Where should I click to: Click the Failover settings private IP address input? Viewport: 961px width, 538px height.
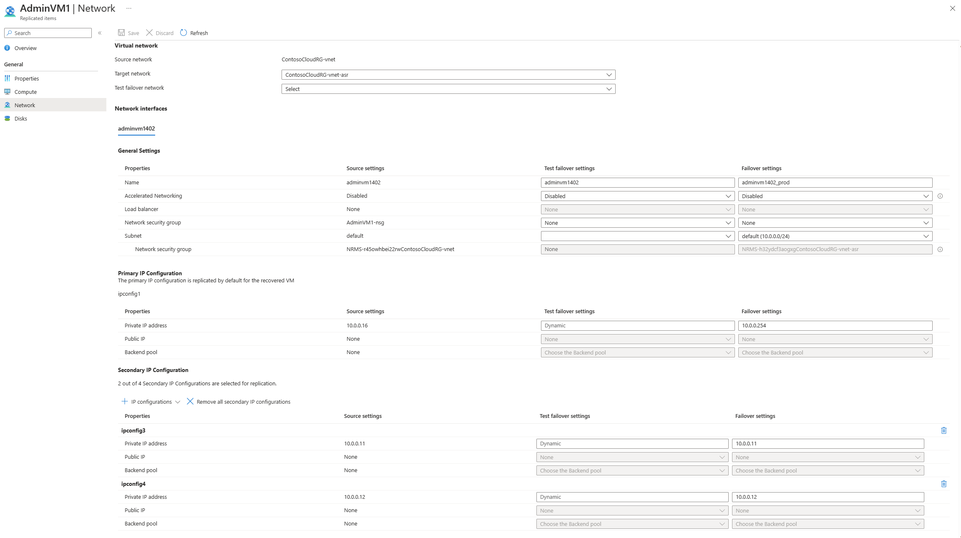[x=835, y=325]
